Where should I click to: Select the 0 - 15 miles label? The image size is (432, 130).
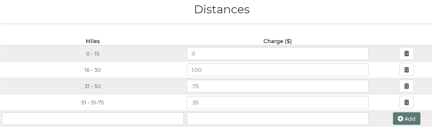coord(93,54)
